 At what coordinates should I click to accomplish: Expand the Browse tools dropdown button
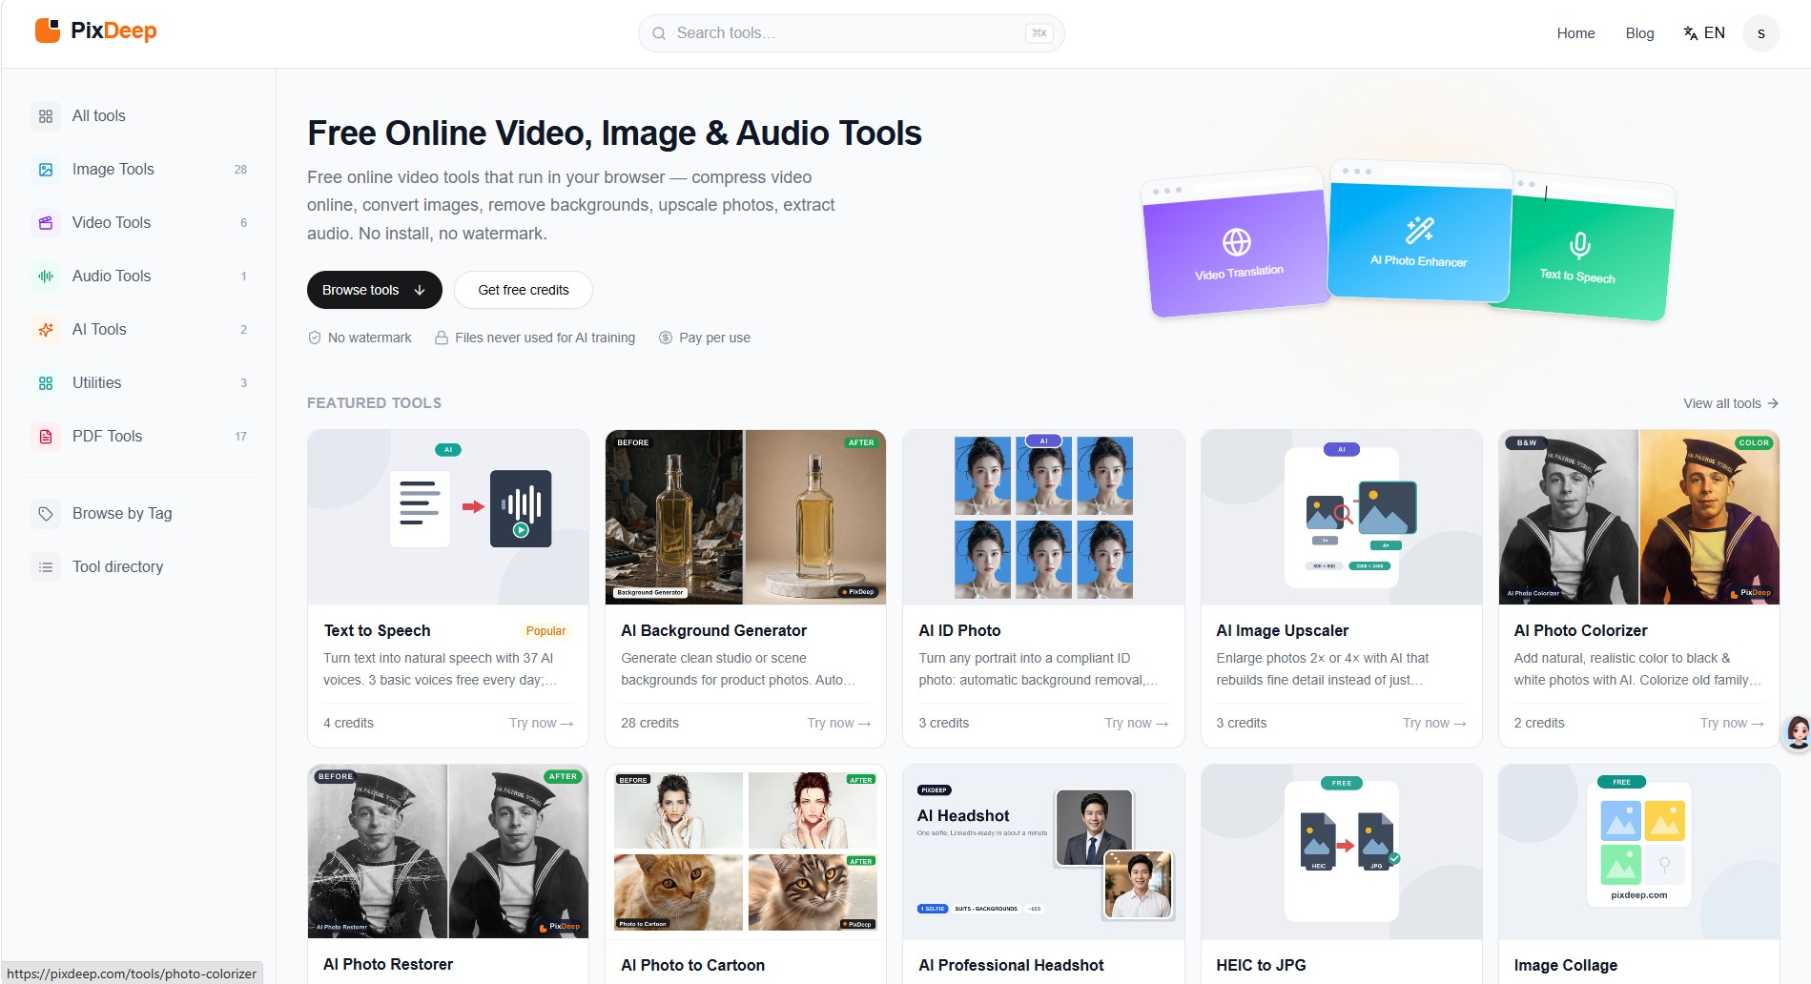pyautogui.click(x=374, y=290)
